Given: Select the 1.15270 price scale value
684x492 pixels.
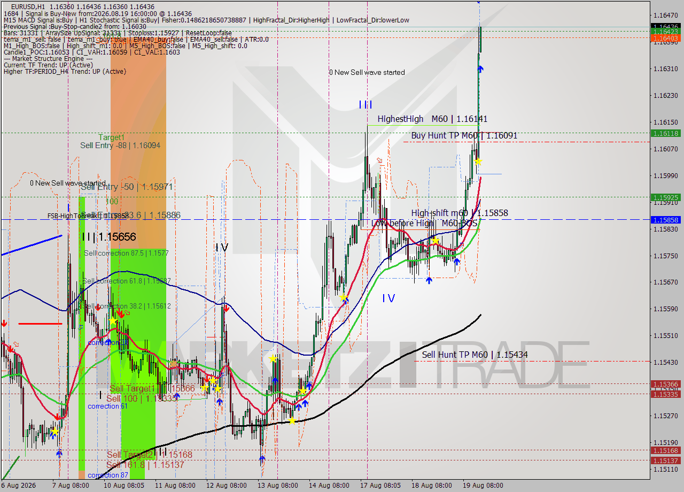Looking at the screenshot, I should coord(665,416).
